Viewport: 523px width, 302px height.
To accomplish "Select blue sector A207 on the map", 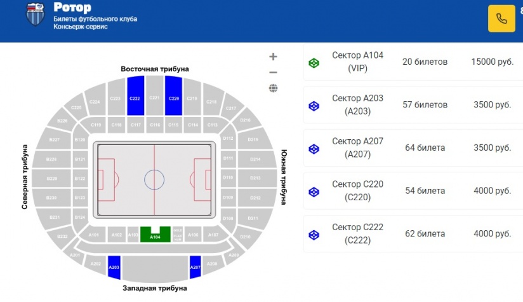I will pos(195,267).
